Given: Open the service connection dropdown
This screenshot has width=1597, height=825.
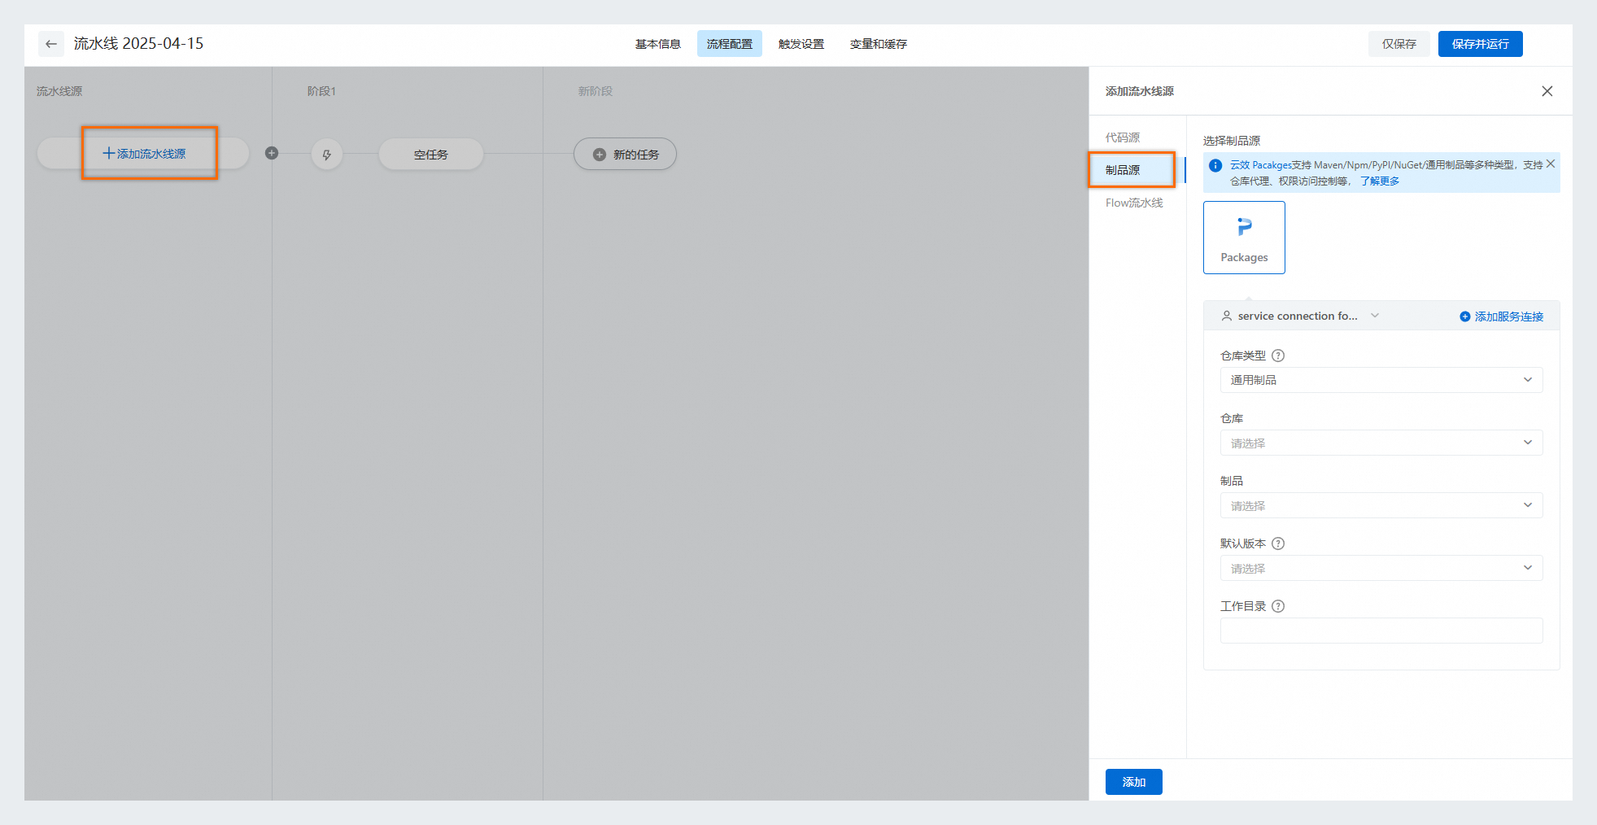Looking at the screenshot, I should [x=1300, y=316].
